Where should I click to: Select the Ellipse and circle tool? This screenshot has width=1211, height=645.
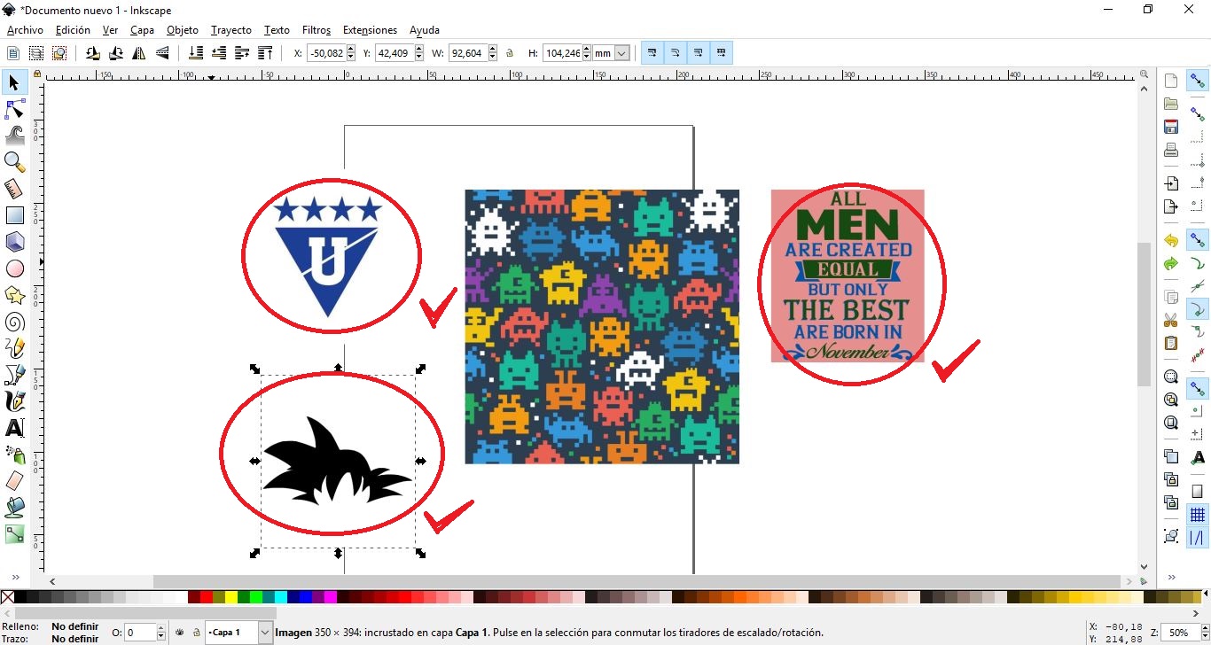point(14,268)
